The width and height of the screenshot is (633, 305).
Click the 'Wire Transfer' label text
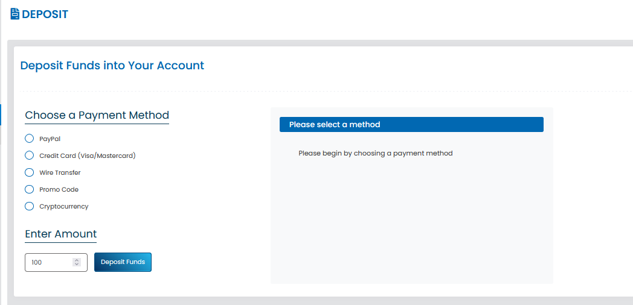[x=60, y=172]
